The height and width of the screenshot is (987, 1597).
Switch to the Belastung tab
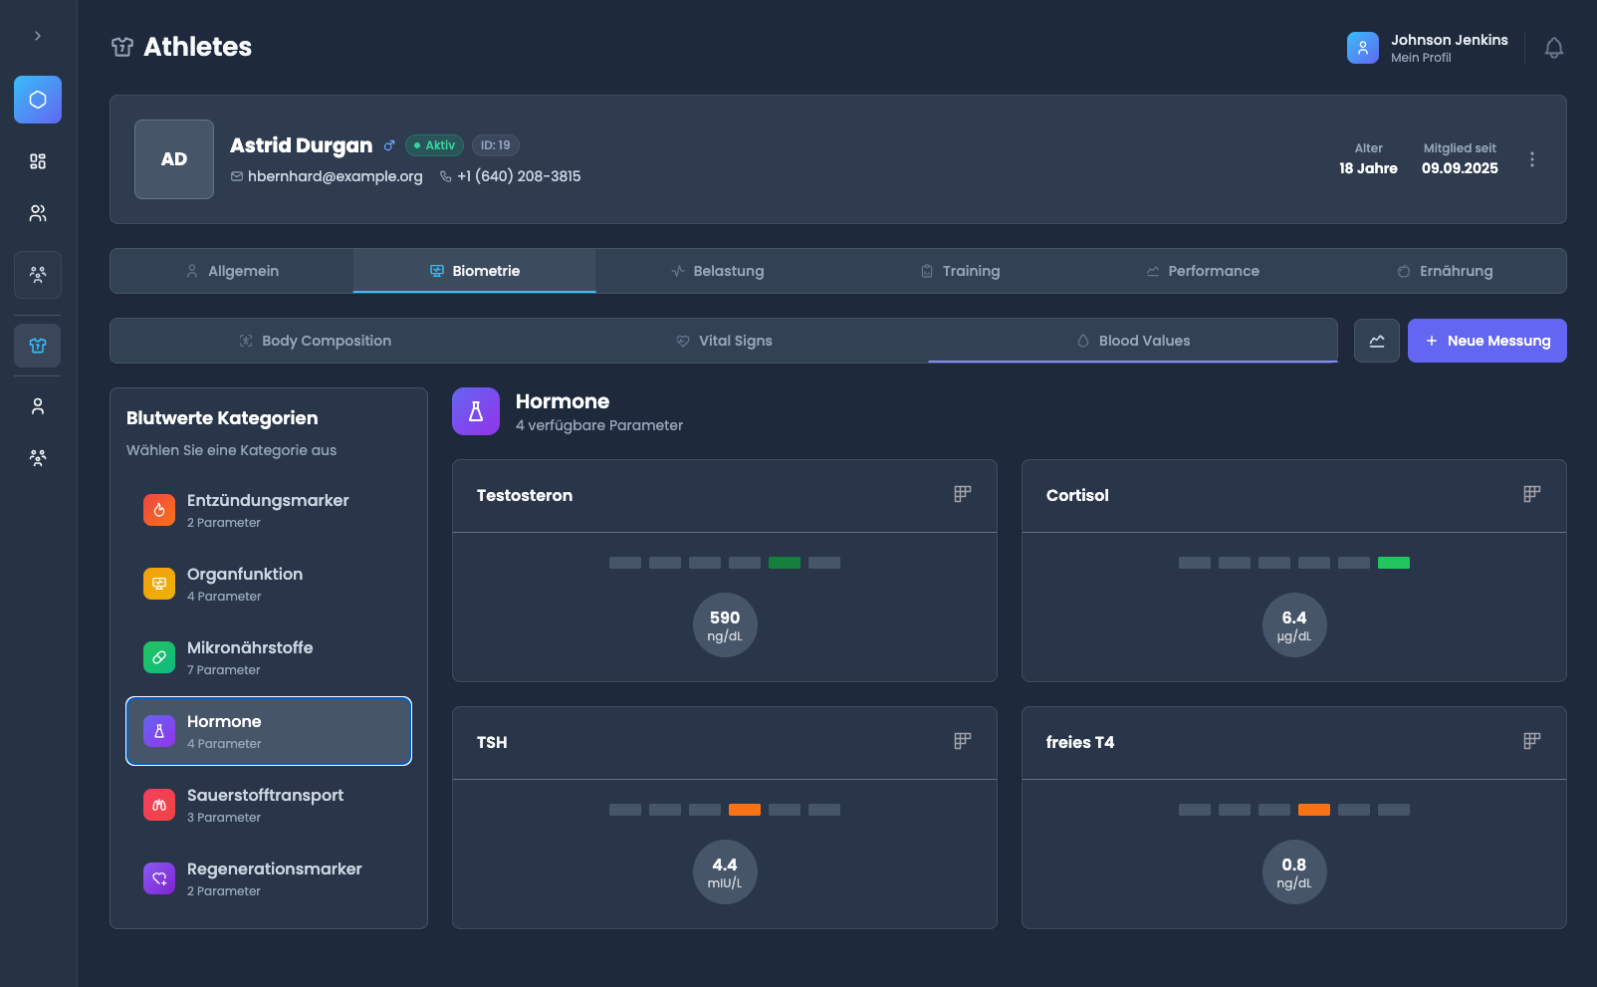[x=718, y=271]
